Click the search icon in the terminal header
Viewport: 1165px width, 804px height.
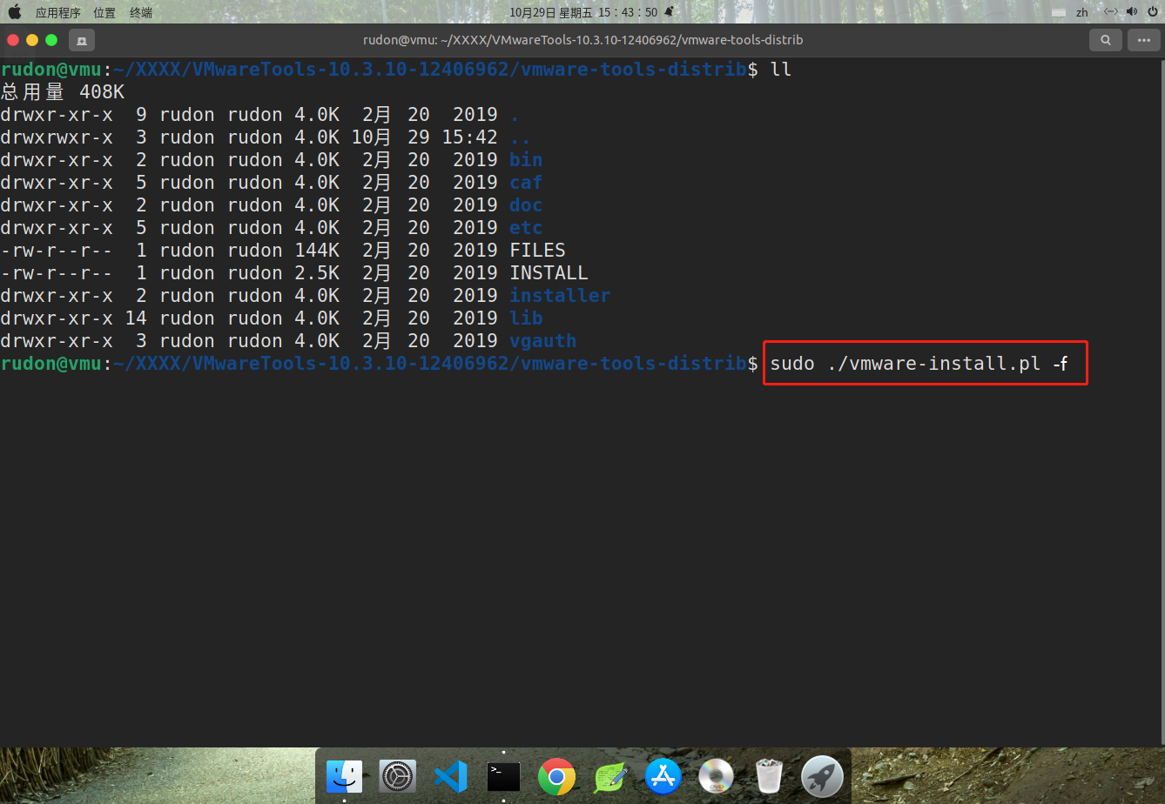(1105, 40)
